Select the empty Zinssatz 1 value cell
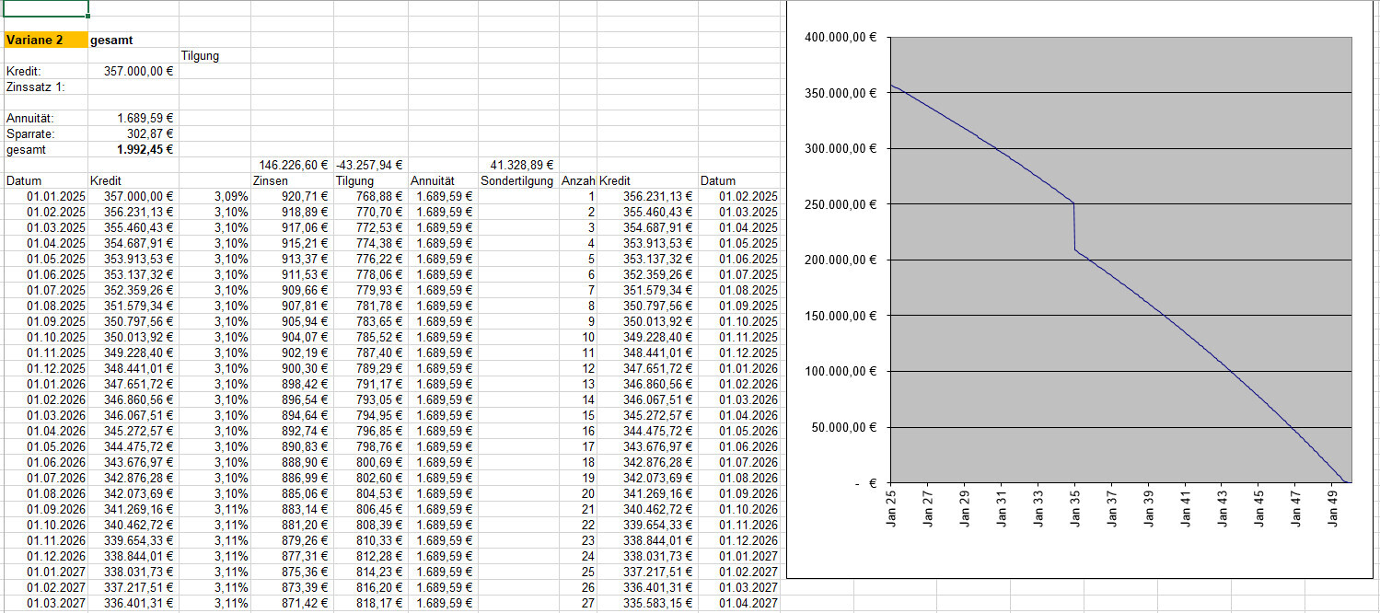This screenshot has width=1380, height=613. click(x=133, y=87)
